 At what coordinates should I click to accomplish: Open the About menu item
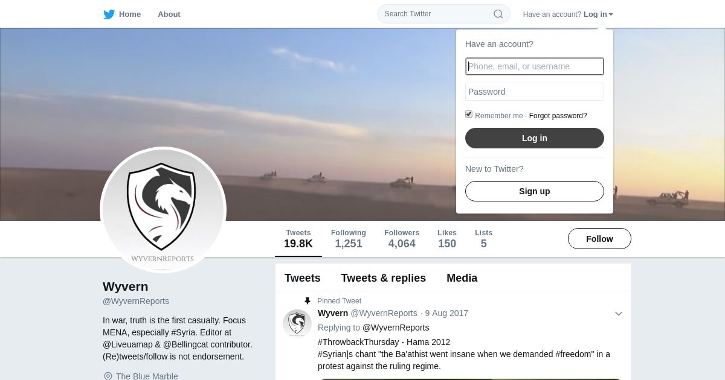point(169,14)
